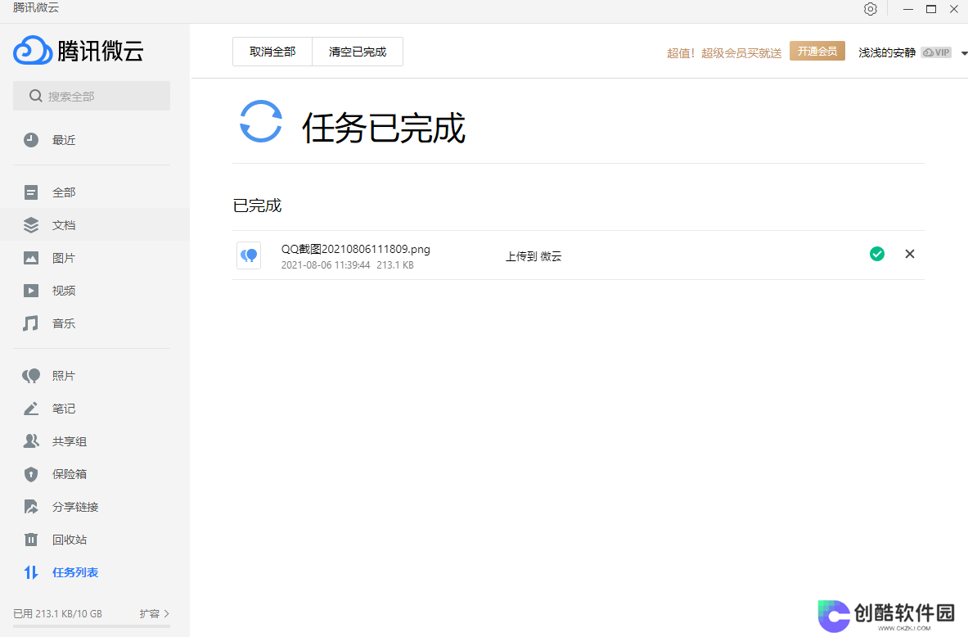Click the 任务列表 transfer arrows icon
Screen dimensions: 968x637
[x=31, y=572]
